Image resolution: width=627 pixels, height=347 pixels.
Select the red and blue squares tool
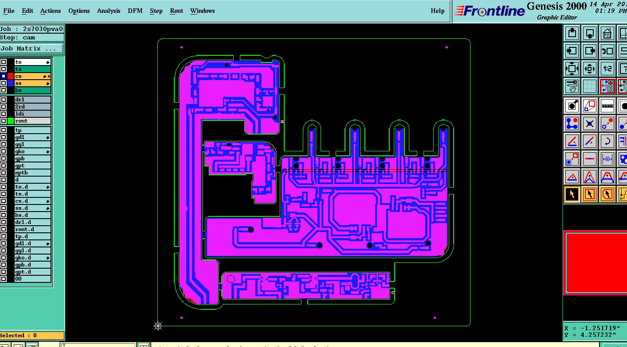tap(590, 105)
